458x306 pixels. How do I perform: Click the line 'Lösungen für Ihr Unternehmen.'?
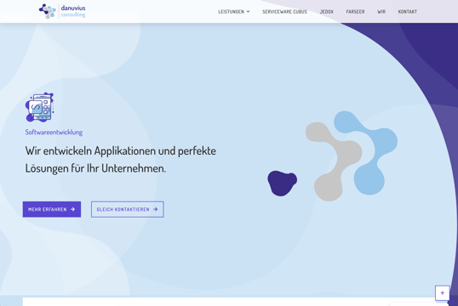(95, 168)
